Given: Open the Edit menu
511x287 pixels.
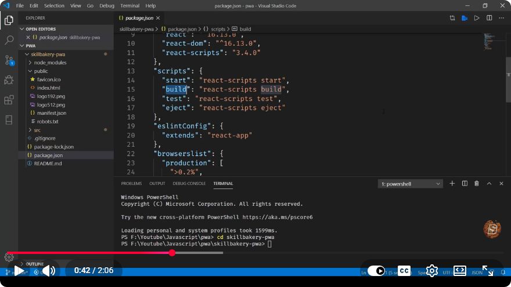Looking at the screenshot, I should pyautogui.click(x=34, y=6).
